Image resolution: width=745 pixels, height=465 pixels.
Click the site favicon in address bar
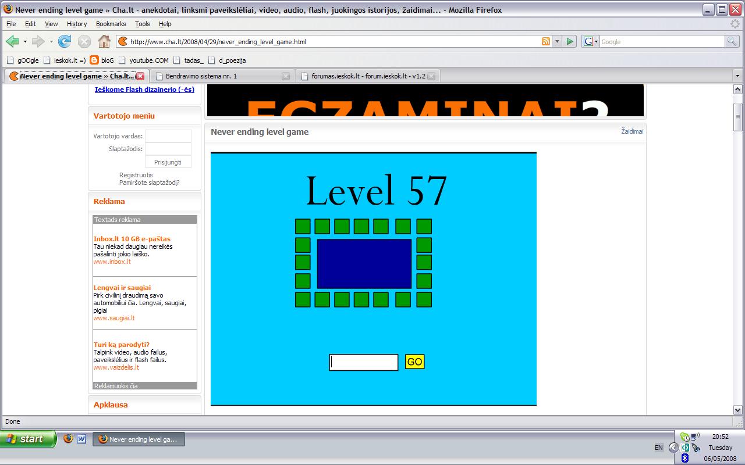(x=122, y=41)
